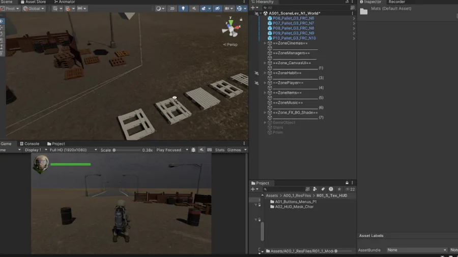The width and height of the screenshot is (458, 257).
Task: Select disabled Stairs object in Hierarchy
Action: [278, 127]
